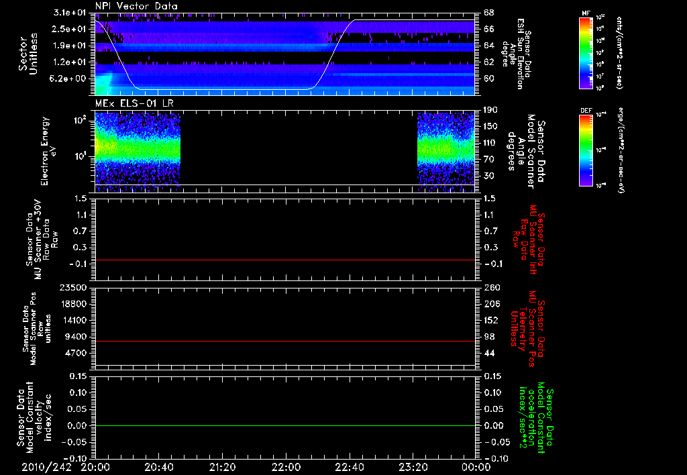This screenshot has width=687, height=475.
Task: Click the '3.1e+01' sector tick label
Action: (x=69, y=12)
